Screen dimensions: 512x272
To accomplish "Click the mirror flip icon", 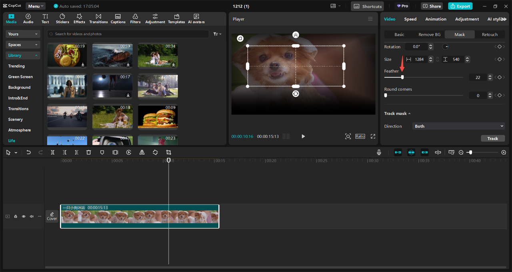I will [142, 152].
